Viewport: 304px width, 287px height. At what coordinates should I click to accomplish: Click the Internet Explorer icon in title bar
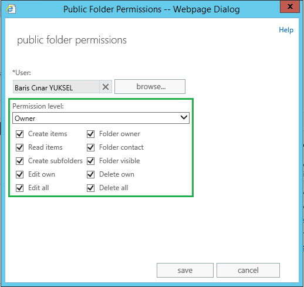click(11, 9)
